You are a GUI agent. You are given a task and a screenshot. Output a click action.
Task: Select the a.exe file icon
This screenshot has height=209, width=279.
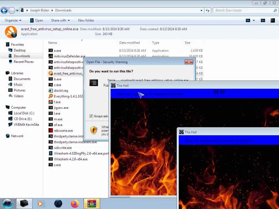click(x=51, y=50)
